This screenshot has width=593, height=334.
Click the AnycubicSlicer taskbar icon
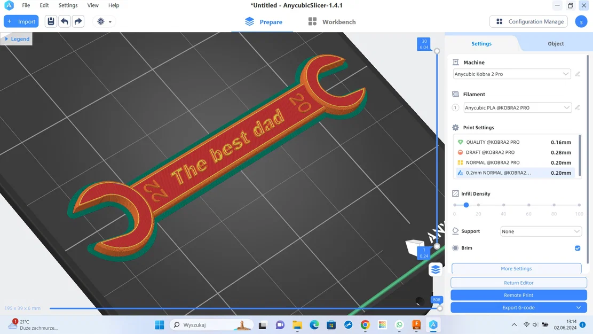433,325
